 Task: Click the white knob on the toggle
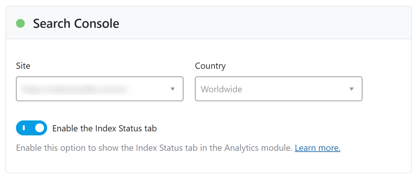tap(39, 128)
